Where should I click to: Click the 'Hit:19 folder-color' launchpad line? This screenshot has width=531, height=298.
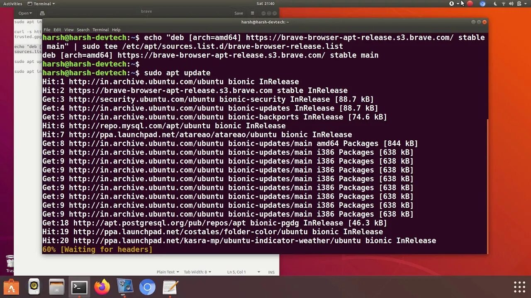[x=212, y=232]
